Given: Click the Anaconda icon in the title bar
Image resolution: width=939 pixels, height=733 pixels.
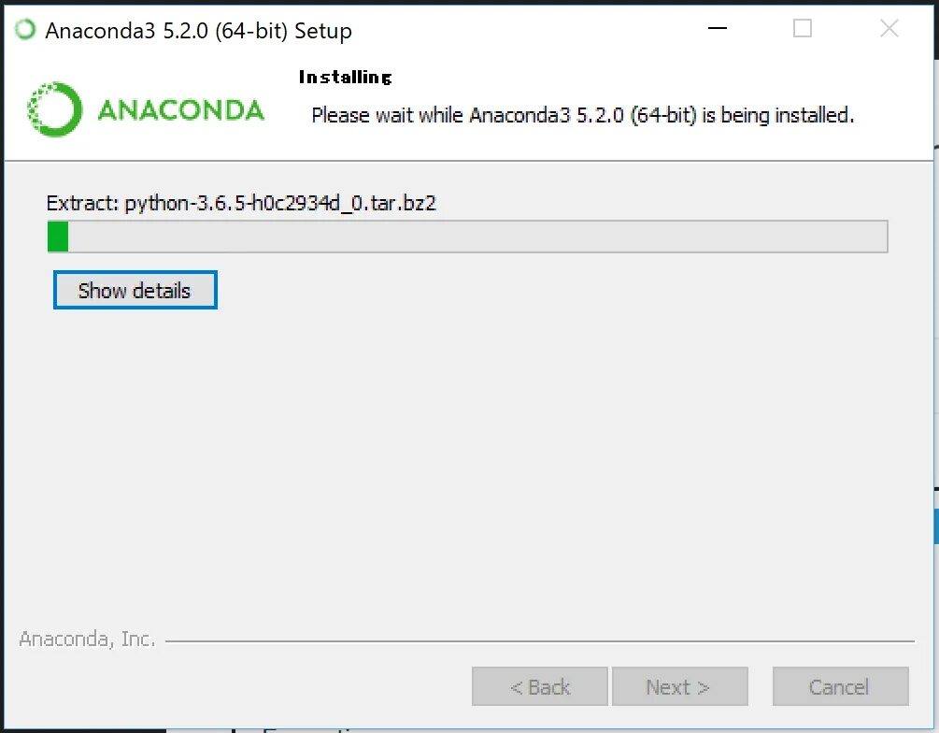Looking at the screenshot, I should 25,29.
